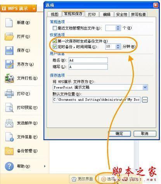Open backup management folder icon
Viewport: 161px width, 184px height.
(9, 151)
